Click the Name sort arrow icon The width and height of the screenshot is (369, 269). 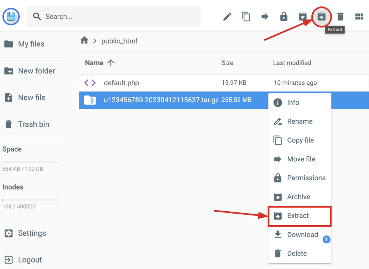[x=111, y=63]
